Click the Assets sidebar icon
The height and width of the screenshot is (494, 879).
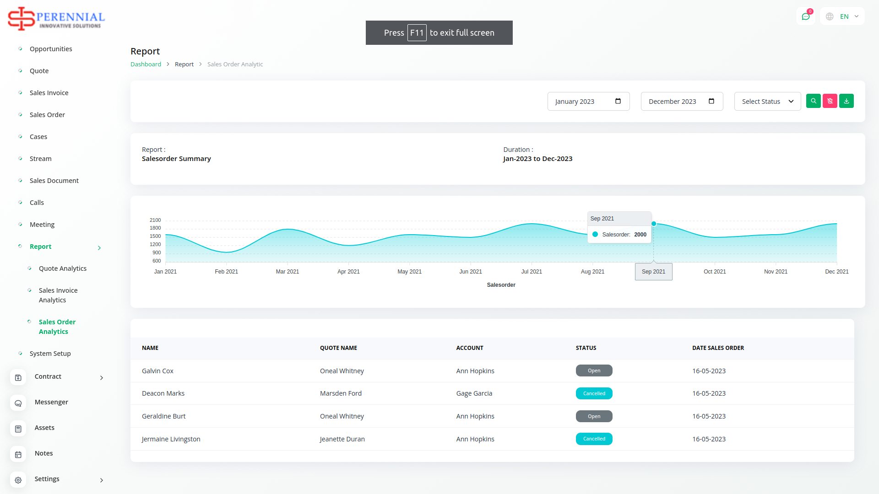tap(18, 429)
